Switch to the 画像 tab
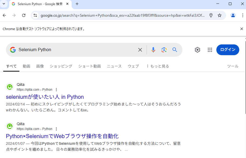Image resolution: width=246 pixels, height=158 pixels. [x=40, y=66]
